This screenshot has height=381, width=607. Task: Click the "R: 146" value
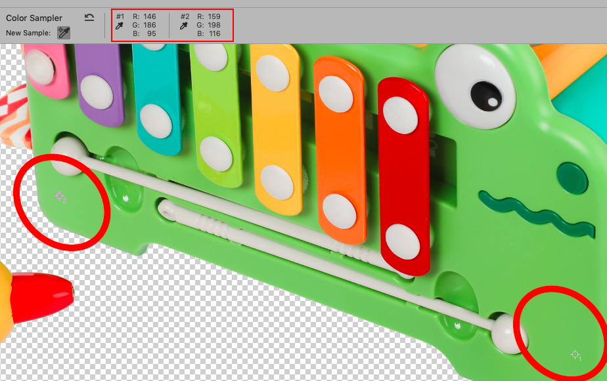point(145,16)
